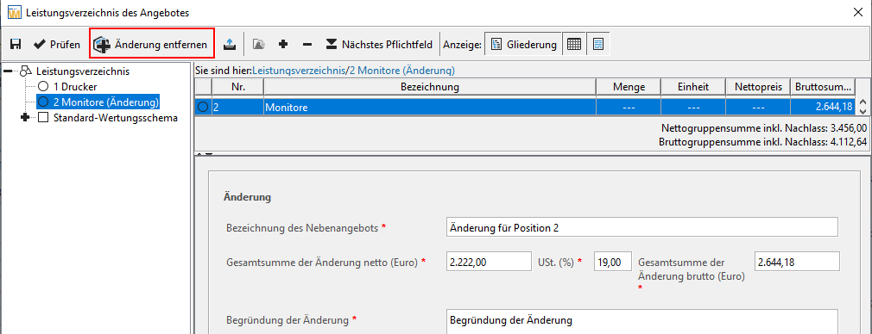872x334 pixels.
Task: Click the circle icon in Monitore row
Action: [204, 107]
